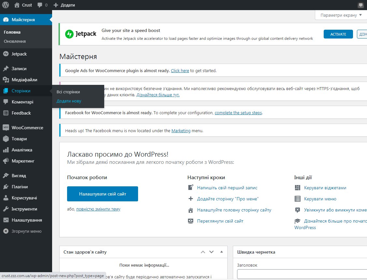Click the Crust site name in admin bar
Screen dimensions: 367x280
pyautogui.click(x=27, y=5)
